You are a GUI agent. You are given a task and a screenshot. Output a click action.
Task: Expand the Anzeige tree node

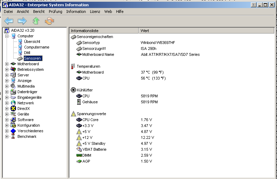click(7, 81)
